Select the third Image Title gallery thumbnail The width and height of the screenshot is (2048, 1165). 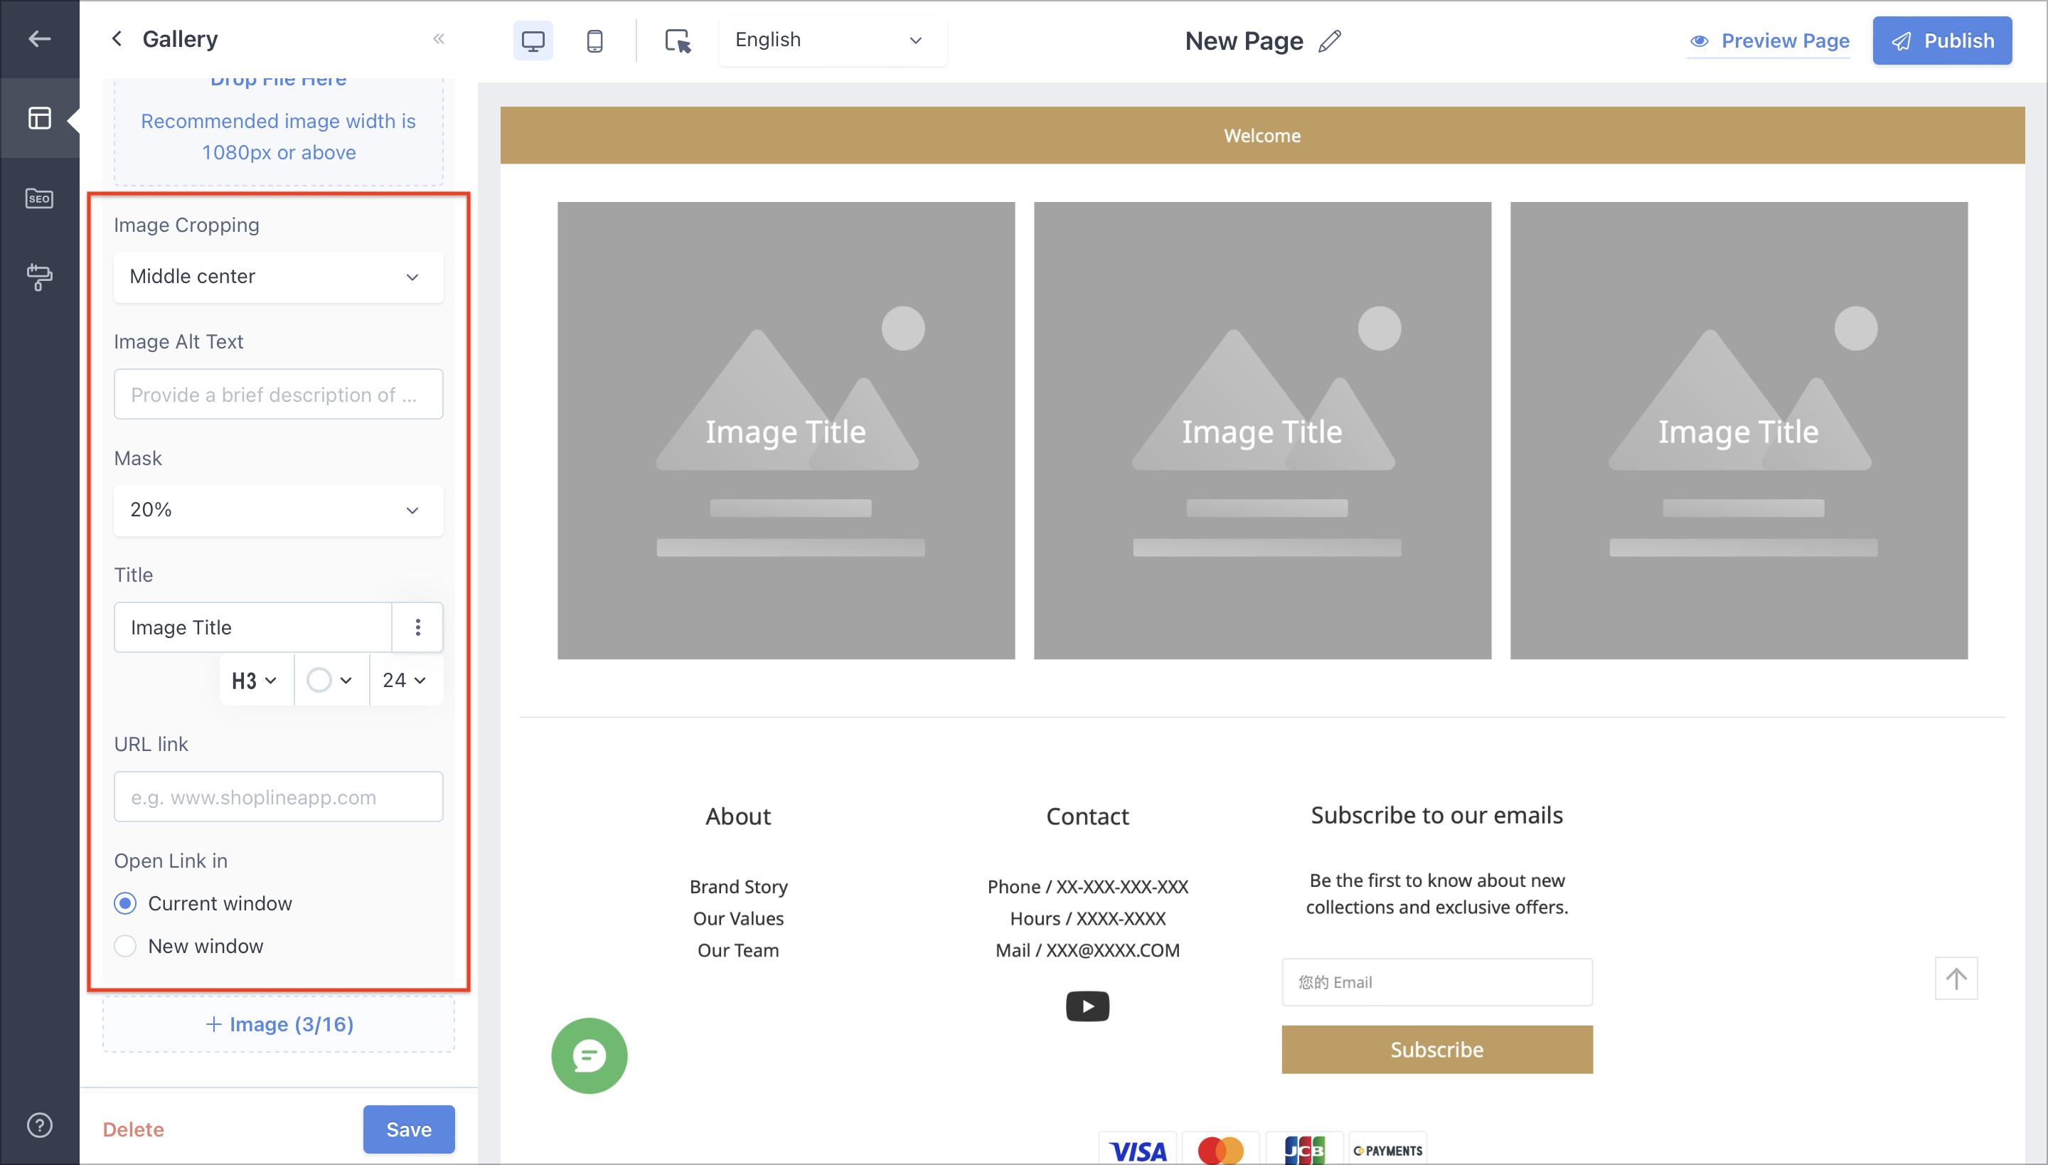(x=1739, y=430)
